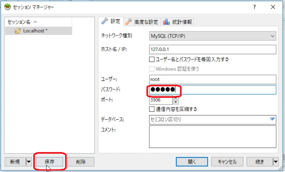The height and width of the screenshot is (172, 285).
Task: Click the bar chart icon on 統計情報 tab
Action: [x=166, y=22]
